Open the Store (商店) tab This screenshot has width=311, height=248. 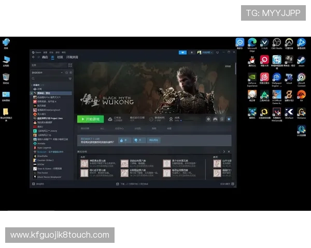click(45, 57)
